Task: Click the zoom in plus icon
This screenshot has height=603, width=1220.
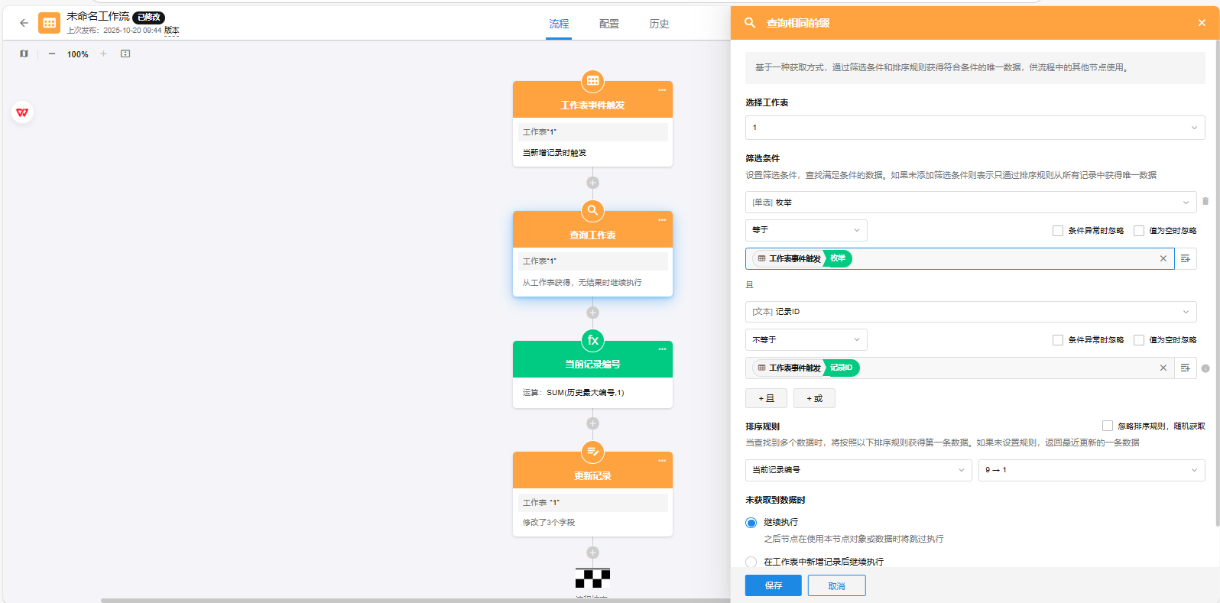Action: 103,54
